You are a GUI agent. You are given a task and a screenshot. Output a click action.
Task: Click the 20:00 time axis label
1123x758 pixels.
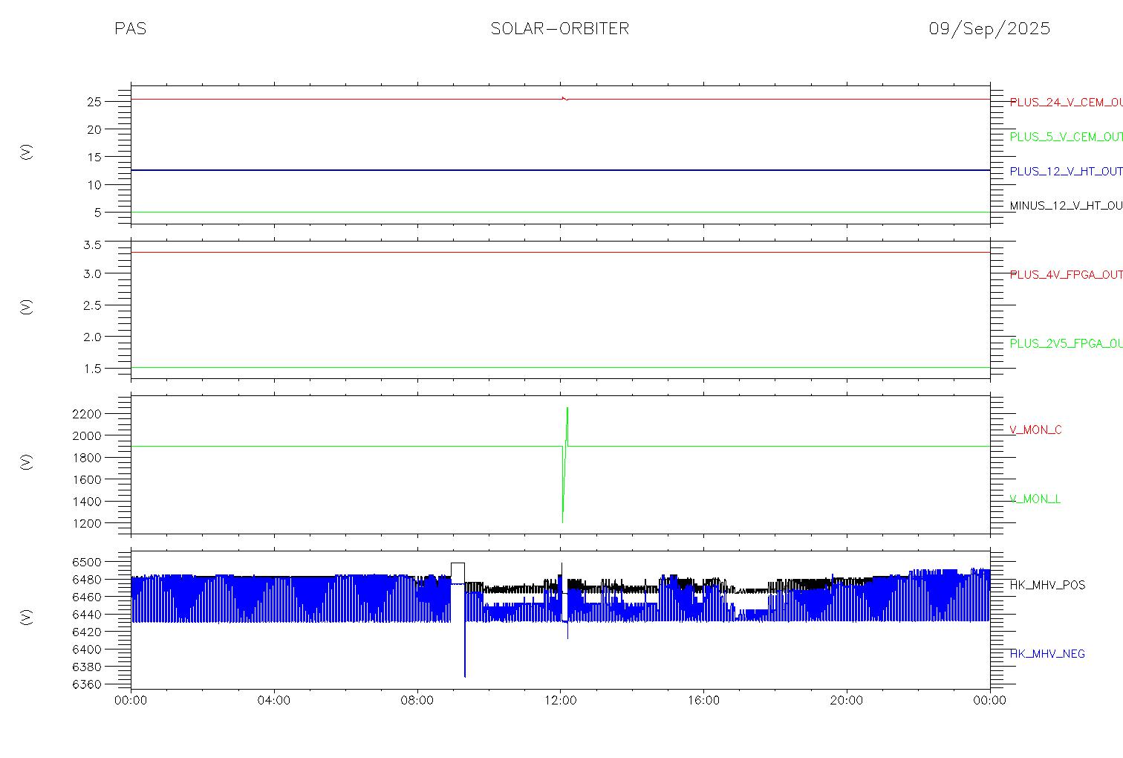847,700
